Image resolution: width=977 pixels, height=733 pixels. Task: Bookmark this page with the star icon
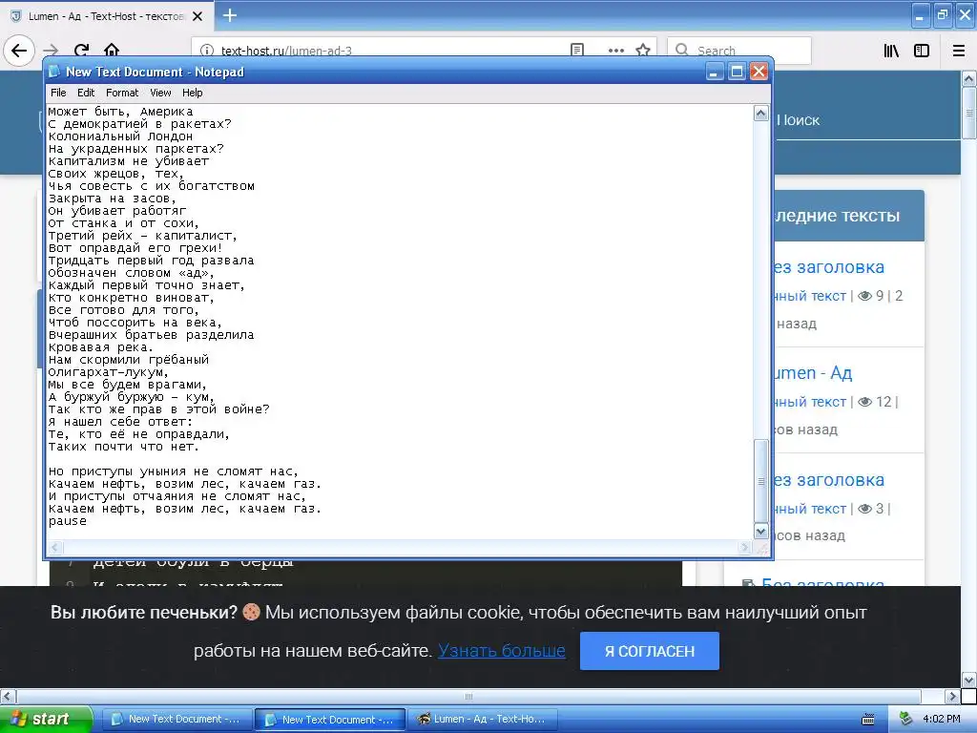pyautogui.click(x=643, y=51)
